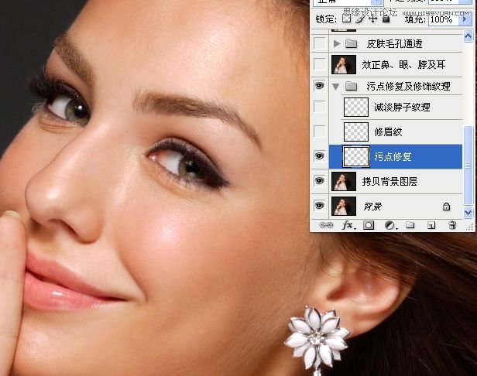
Task: Show the 效正鼻、眼、脖及耳 layer visibility box
Action: pyautogui.click(x=319, y=64)
